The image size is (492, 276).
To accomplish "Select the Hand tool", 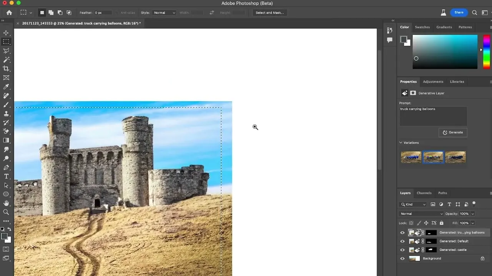I will [x=6, y=203].
